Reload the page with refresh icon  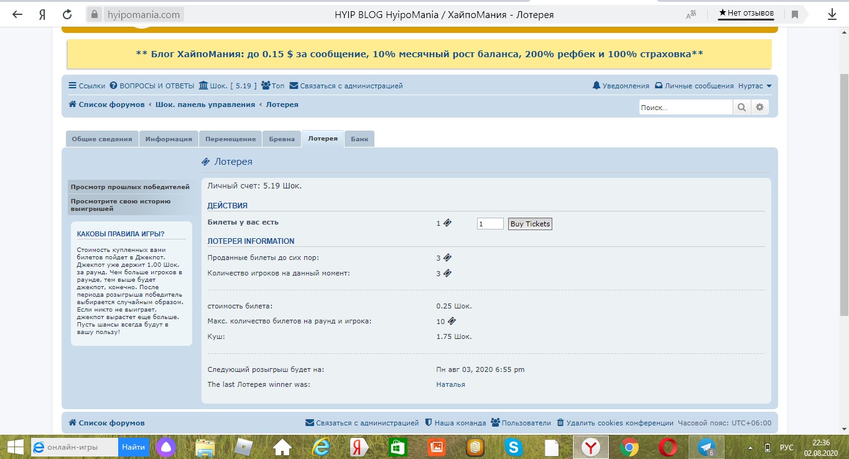point(67,14)
